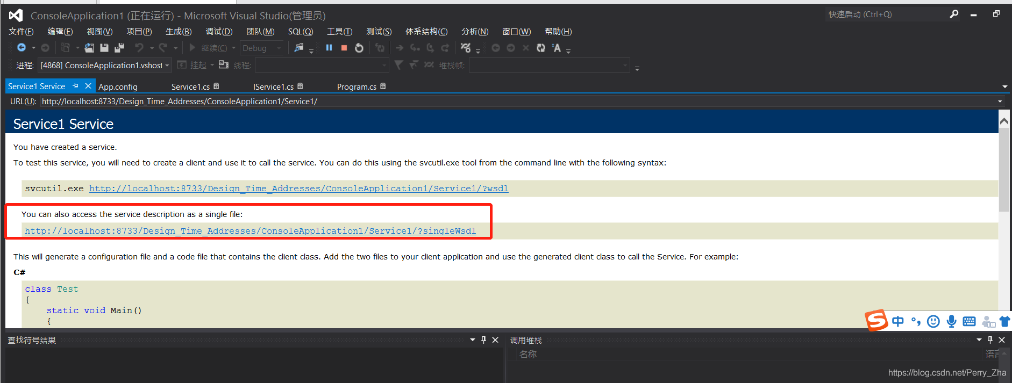
Task: Click the IntelliTrace percent-style toolbar icon
Action: (466, 48)
